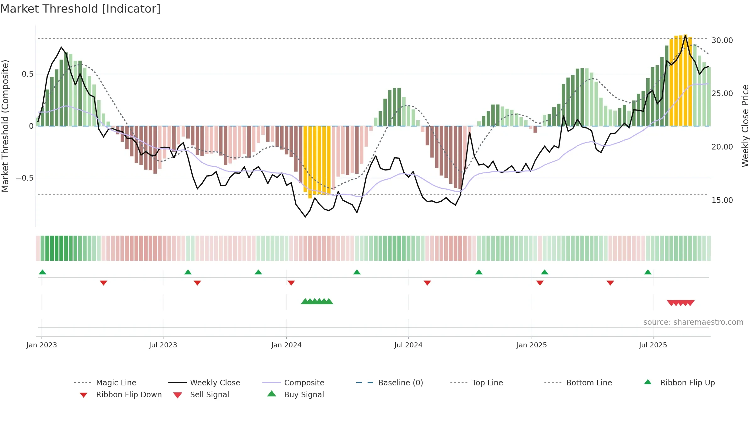Click the chart title Market Threshold [Indicator]

[x=80, y=9]
